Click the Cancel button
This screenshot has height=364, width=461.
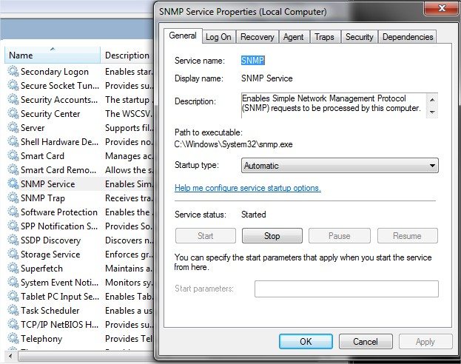[366, 342]
